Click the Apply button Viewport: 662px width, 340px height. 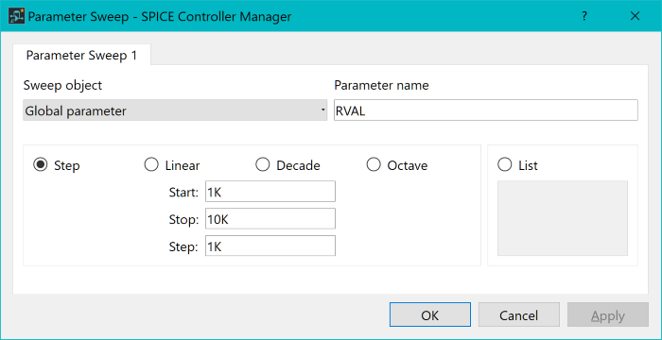(608, 314)
